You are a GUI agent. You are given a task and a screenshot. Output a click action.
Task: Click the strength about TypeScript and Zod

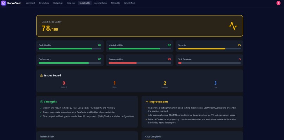coord(79,112)
